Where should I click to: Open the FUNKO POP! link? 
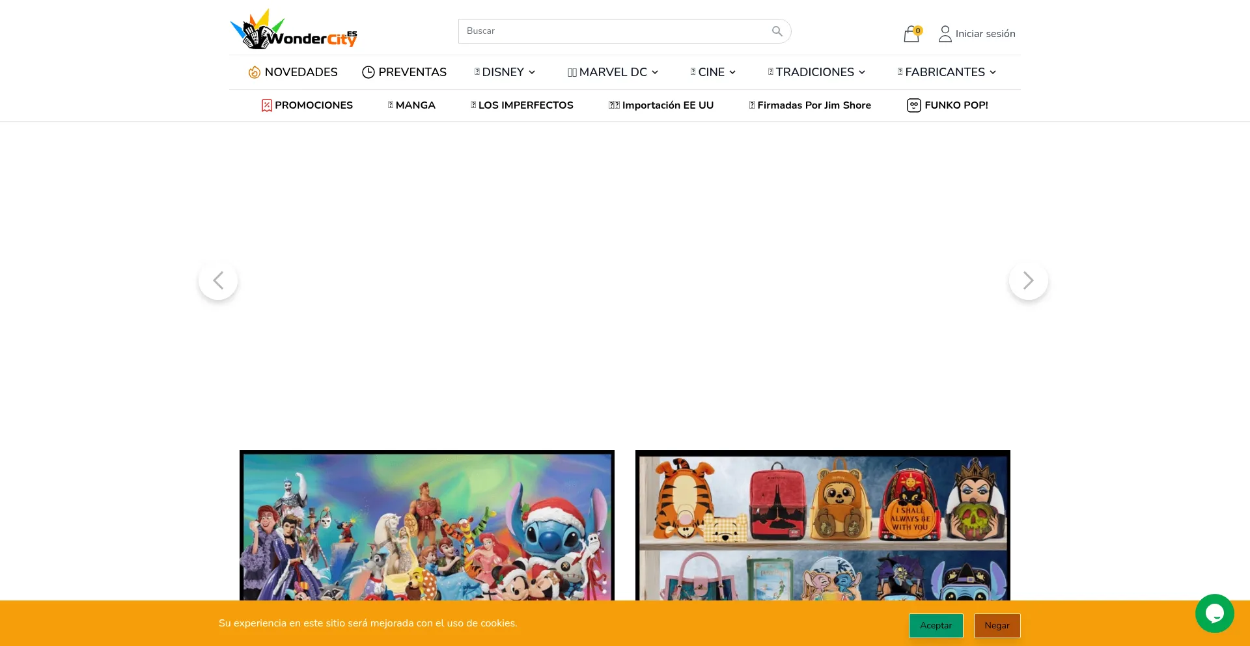click(948, 105)
